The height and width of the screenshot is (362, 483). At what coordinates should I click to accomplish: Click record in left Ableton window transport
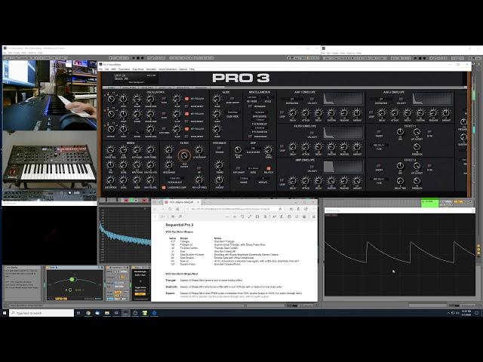pyautogui.click(x=143, y=58)
